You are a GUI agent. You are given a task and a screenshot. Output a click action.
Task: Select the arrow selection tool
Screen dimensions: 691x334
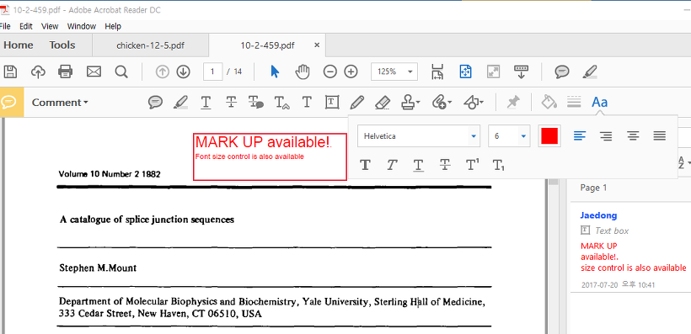tap(275, 72)
